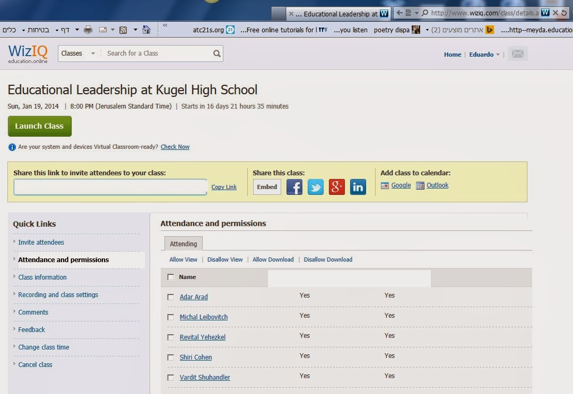Screen dimensions: 573x394
Task: Click the Copy Link link
Action: point(224,187)
